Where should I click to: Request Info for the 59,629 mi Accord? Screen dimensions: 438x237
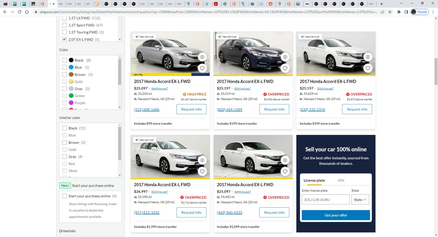coord(357,109)
